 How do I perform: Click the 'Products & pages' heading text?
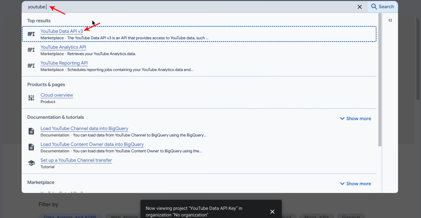(46, 84)
